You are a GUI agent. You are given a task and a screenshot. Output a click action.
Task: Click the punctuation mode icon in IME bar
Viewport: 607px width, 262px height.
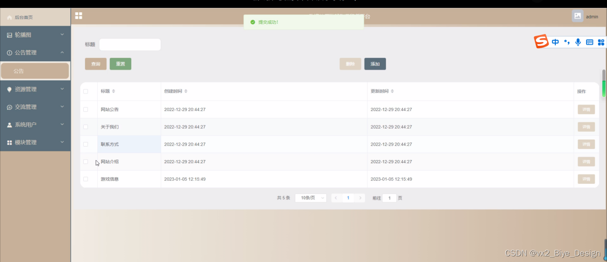click(567, 42)
